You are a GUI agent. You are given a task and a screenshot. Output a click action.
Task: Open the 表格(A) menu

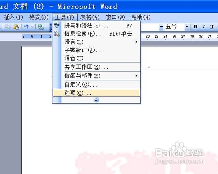point(90,17)
